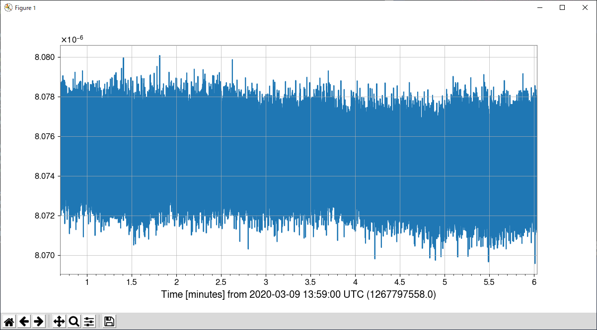Click the Time [minutes] x-axis label
The height and width of the screenshot is (330, 597).
pos(298,294)
